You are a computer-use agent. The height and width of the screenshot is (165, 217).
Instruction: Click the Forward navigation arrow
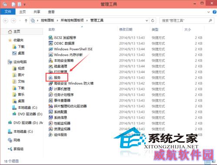13,20
